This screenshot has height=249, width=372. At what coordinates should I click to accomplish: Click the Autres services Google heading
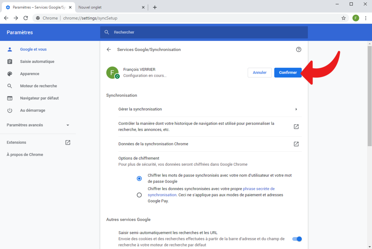coord(128,220)
